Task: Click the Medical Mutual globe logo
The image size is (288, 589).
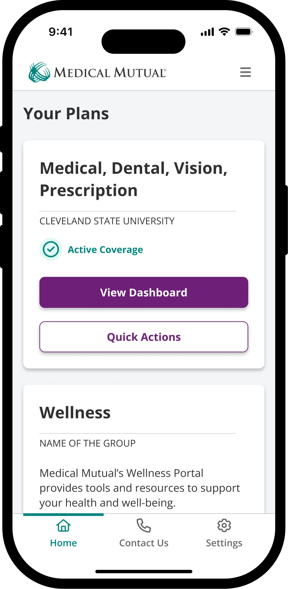Action: click(x=39, y=72)
